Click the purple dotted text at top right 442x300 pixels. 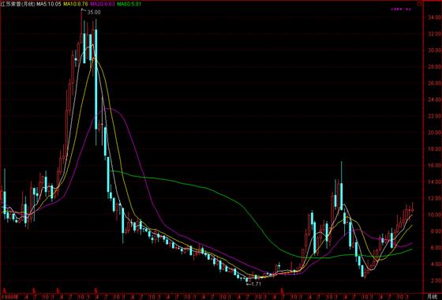[401, 9]
